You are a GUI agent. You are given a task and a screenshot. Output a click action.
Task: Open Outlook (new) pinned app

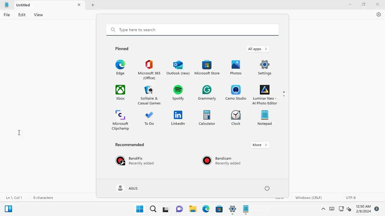[x=178, y=68]
